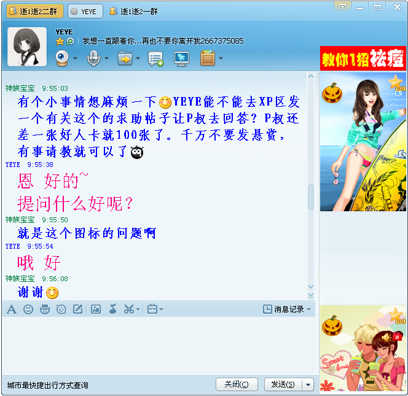Viewport: 408px width, 396px height.
Task: Open the video call options dropdown arrow
Action: [75, 58]
